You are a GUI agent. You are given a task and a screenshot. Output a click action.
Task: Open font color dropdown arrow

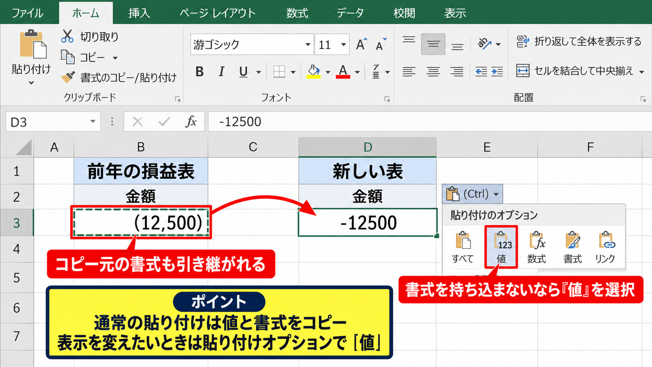coord(357,72)
